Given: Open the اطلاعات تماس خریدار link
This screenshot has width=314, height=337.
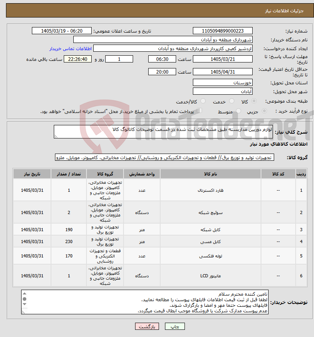Looking at the screenshot, I should coord(71,49).
